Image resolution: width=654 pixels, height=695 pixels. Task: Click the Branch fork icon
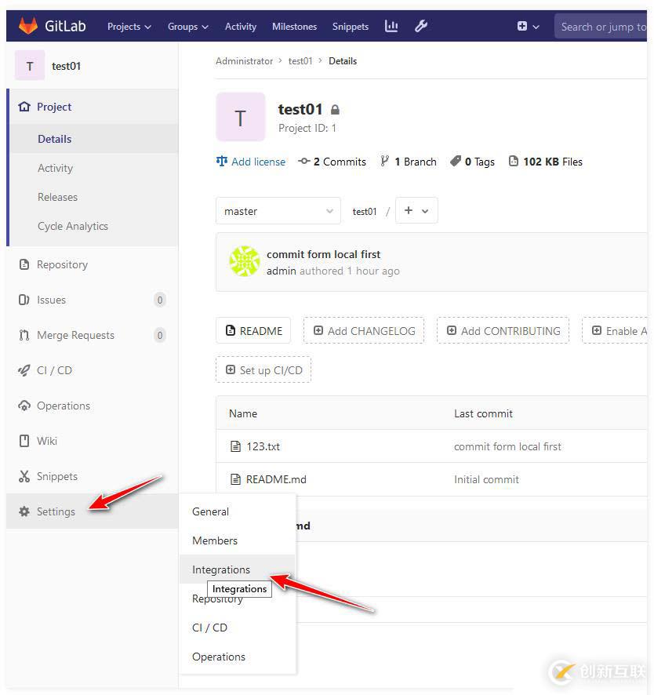384,161
